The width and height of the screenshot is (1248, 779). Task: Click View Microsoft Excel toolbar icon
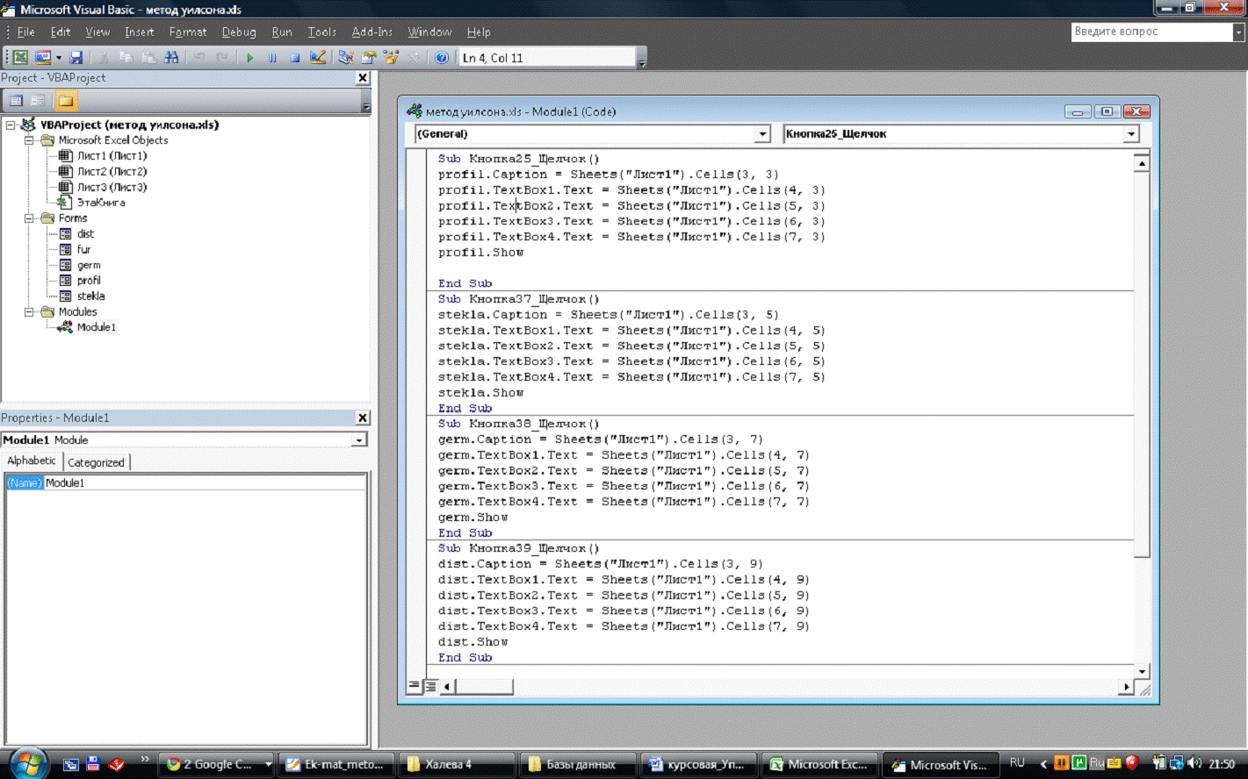tap(19, 58)
